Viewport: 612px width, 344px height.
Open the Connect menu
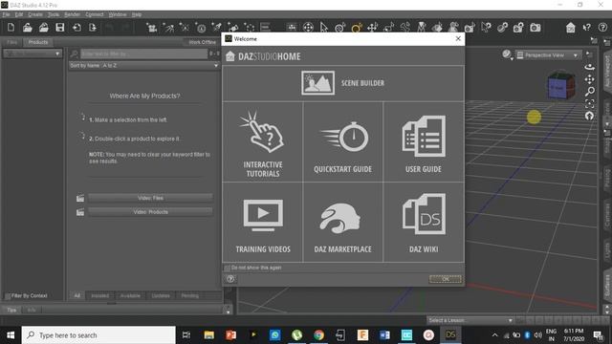(x=95, y=14)
